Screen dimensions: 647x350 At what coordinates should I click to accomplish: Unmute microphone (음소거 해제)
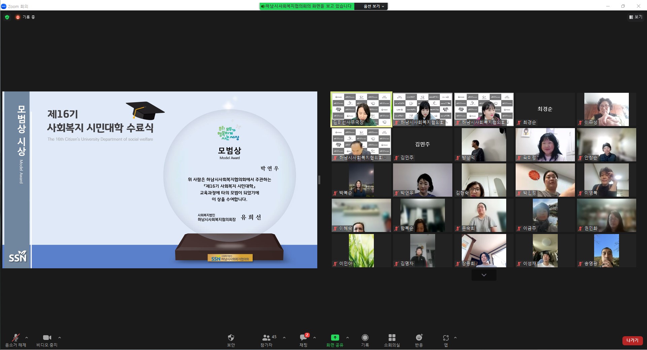[x=15, y=338]
